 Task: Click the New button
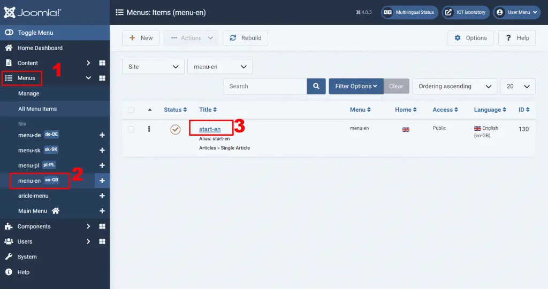tap(141, 38)
